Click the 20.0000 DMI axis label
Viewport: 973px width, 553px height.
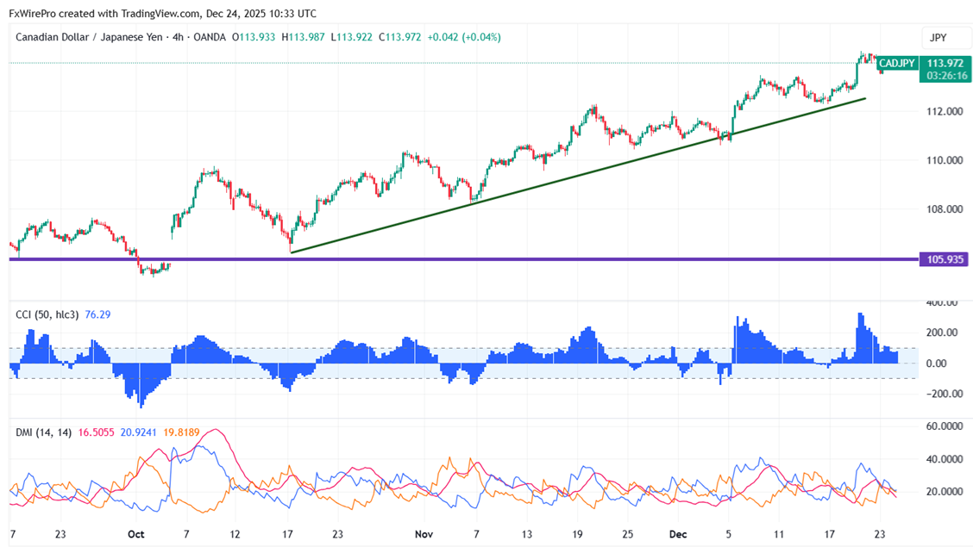tap(945, 492)
